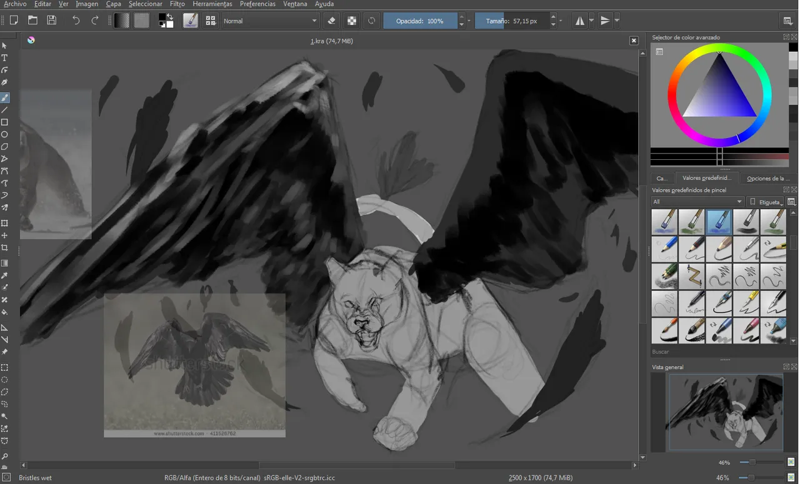Open vertical mirror options dropdown arrow
Image resolution: width=800 pixels, height=484 pixels.
(617, 21)
